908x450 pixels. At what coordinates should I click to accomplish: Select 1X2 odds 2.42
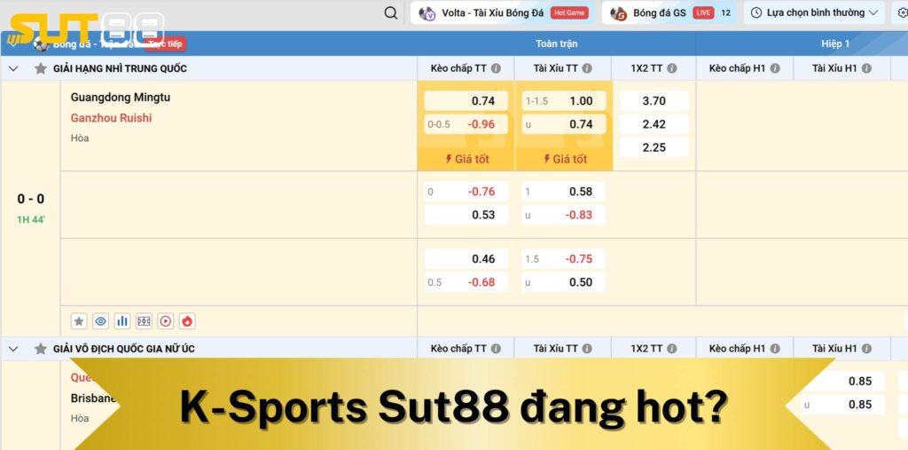(x=654, y=124)
